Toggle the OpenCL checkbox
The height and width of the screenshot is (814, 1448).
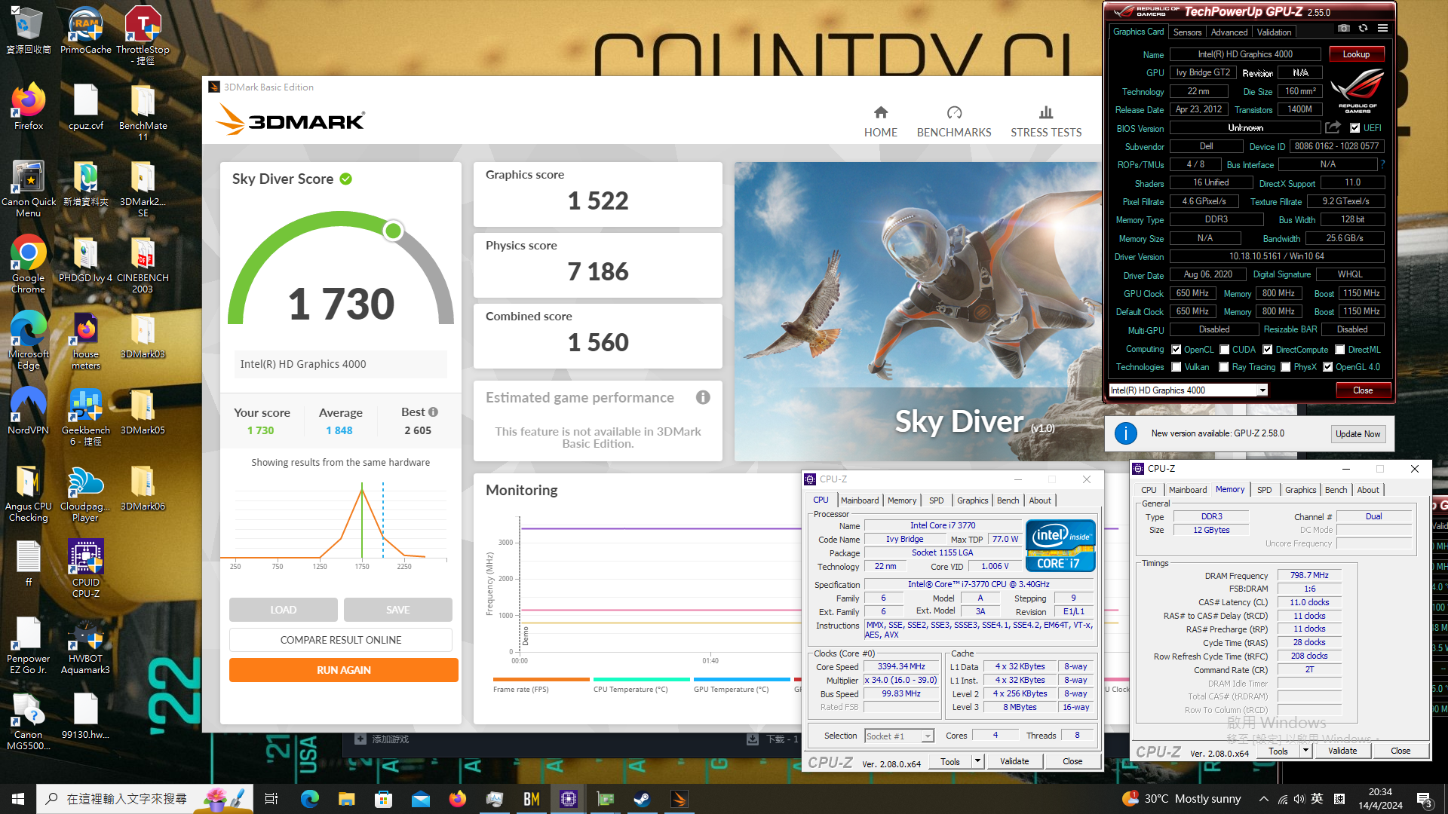coord(1176,350)
